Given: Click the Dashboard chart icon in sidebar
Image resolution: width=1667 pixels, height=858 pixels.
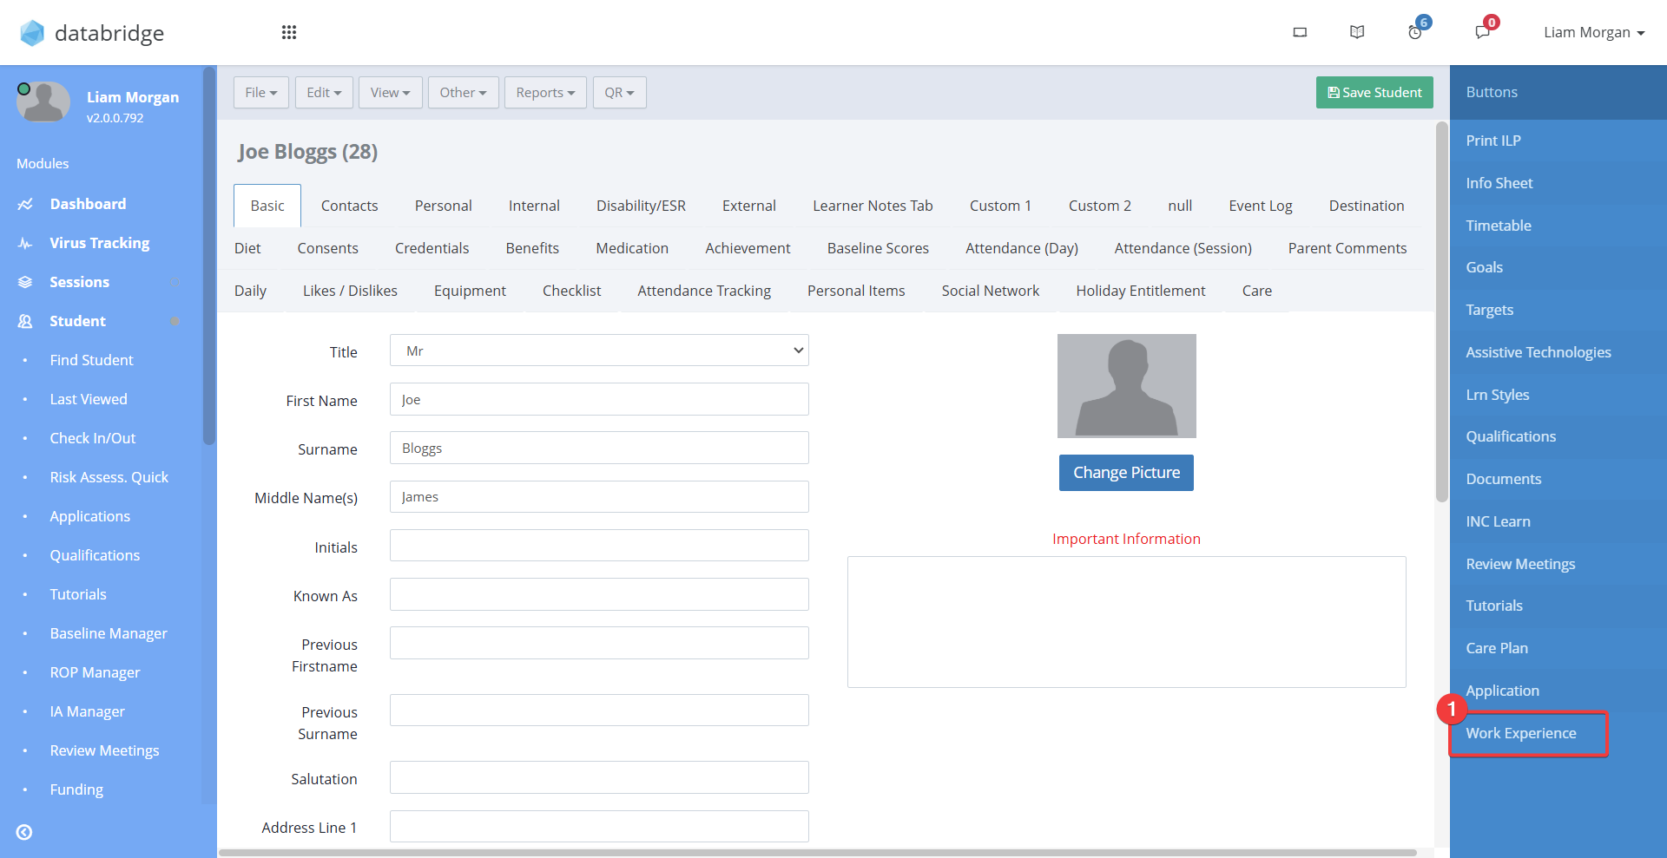Looking at the screenshot, I should point(25,204).
